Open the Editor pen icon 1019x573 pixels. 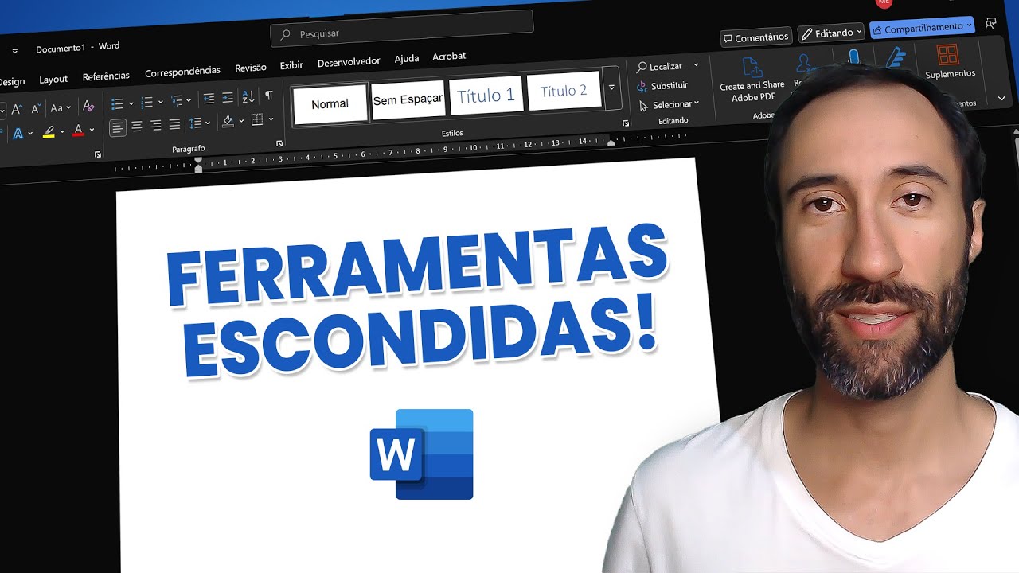click(x=896, y=58)
